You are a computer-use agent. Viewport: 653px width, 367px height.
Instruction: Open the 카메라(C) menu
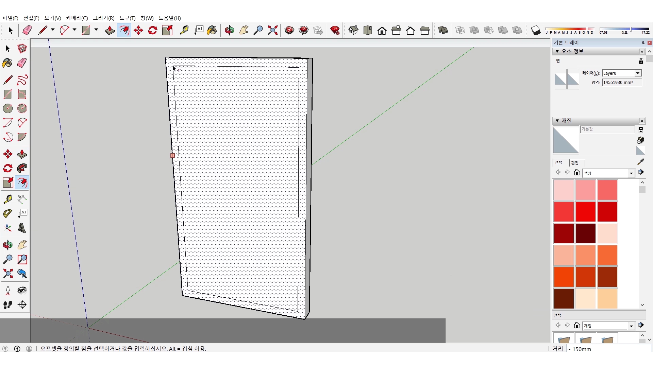click(x=77, y=18)
